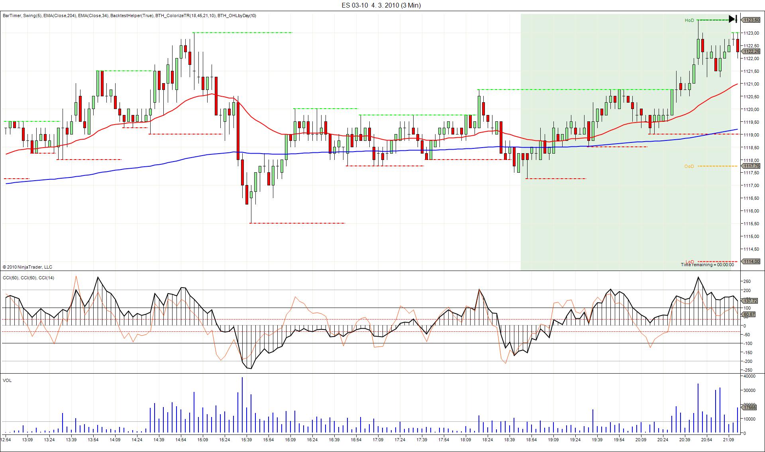Click the 60,67 CCI value marker
The height and width of the screenshot is (452, 765).
tap(750, 314)
